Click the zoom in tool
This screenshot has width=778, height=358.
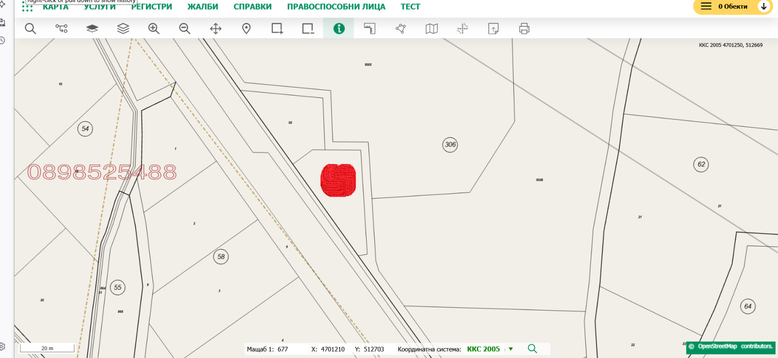pos(154,29)
